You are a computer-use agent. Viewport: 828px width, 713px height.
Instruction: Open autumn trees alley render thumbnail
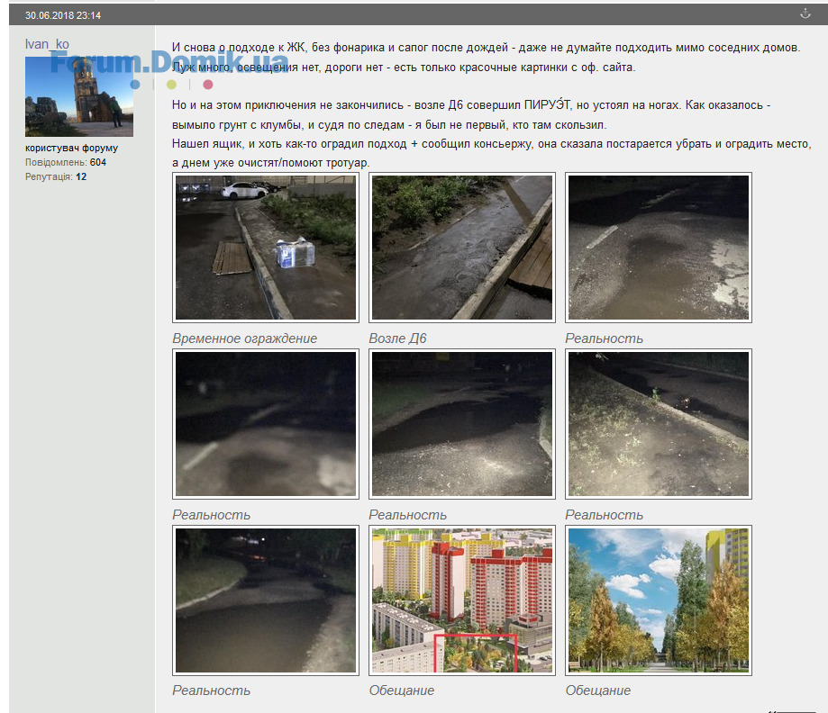(659, 600)
